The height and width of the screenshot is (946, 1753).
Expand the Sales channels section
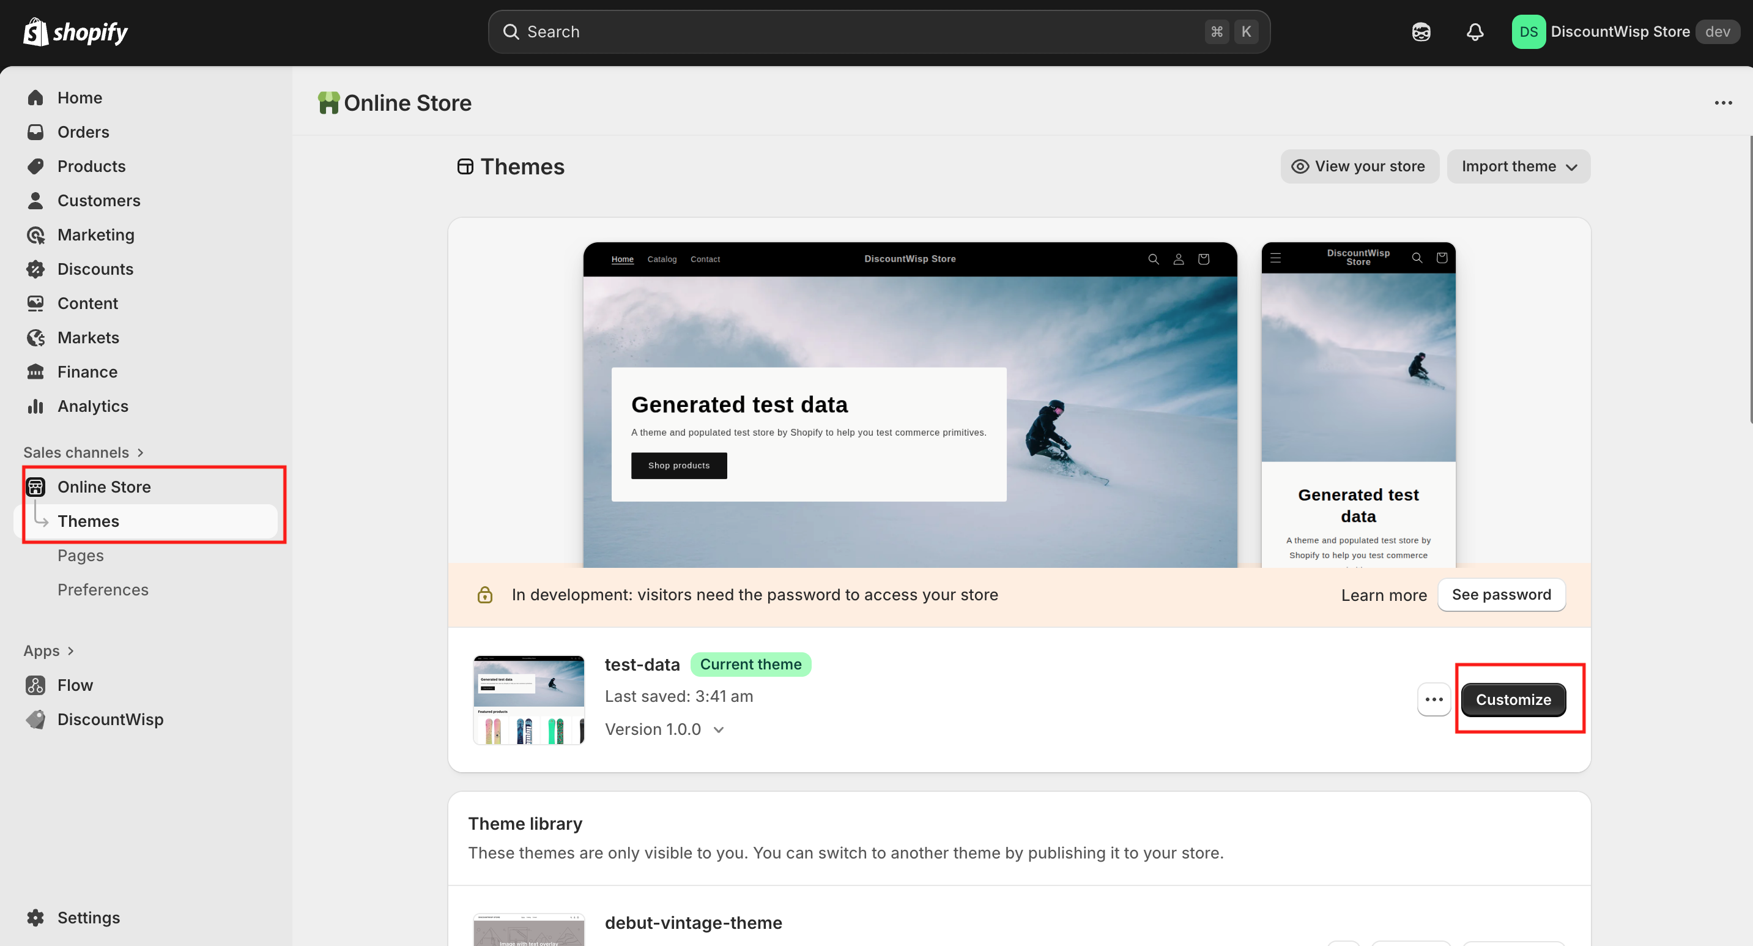[83, 453]
